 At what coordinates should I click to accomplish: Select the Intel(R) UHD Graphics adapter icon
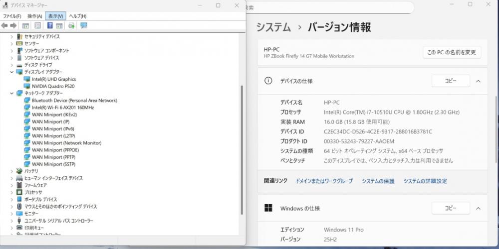[x=27, y=79]
